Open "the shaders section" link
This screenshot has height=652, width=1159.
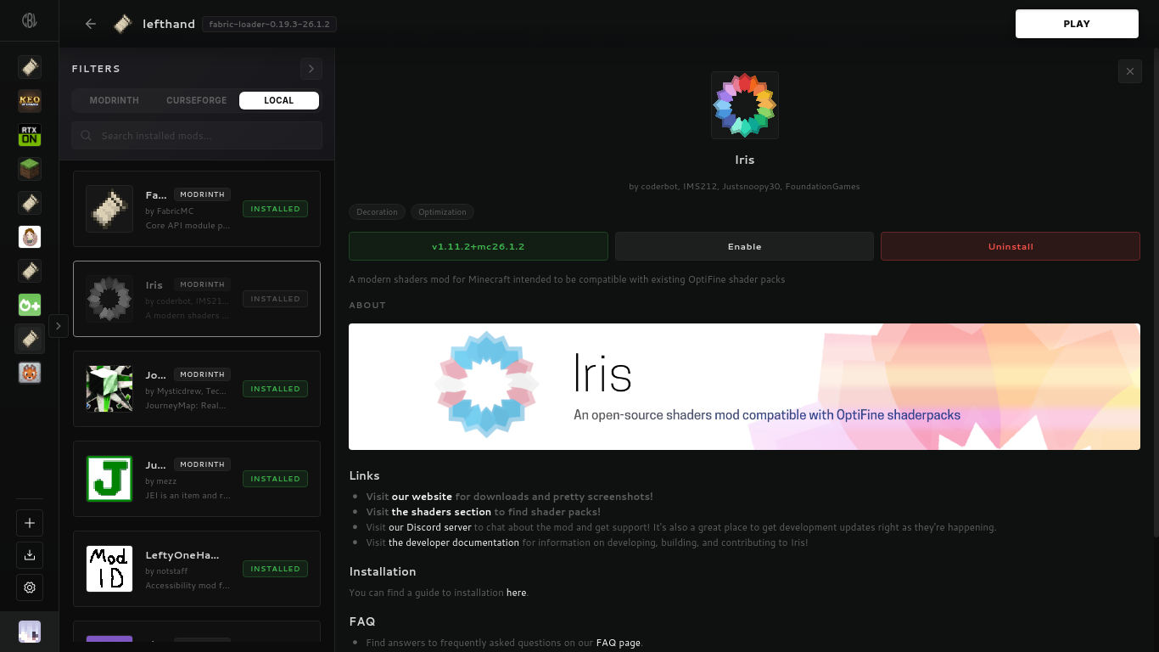coord(441,512)
